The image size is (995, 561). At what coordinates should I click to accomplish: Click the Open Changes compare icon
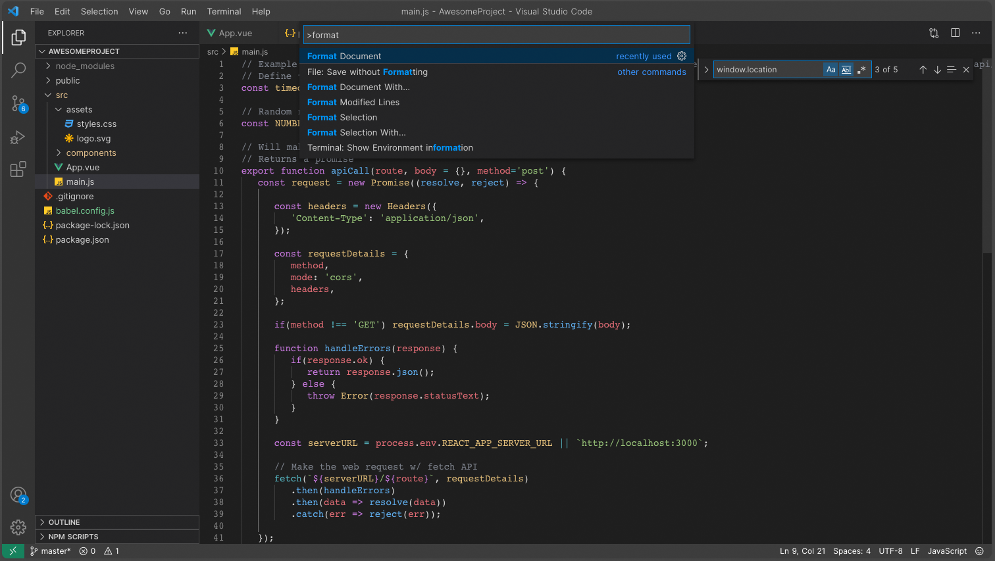934,33
